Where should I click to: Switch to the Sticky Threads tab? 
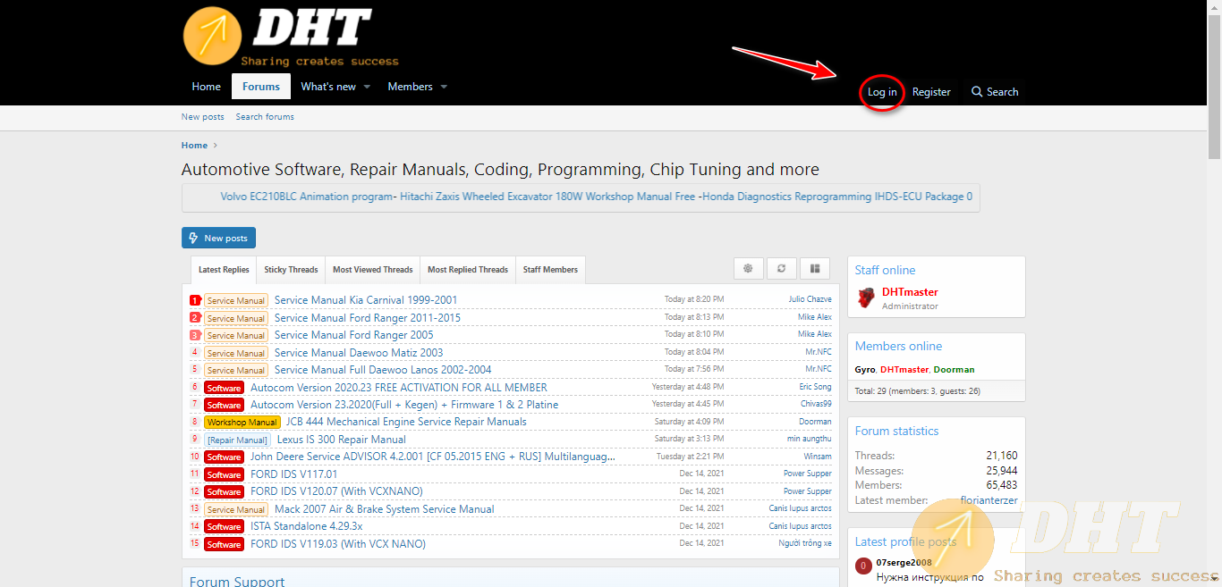(x=291, y=270)
